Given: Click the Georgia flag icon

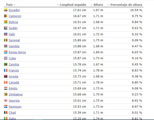Looking at the screenshot, I should 6,101.
